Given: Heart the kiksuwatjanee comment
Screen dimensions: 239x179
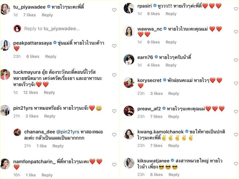Looking at the screenshot, I should pyautogui.click(x=236, y=164).
